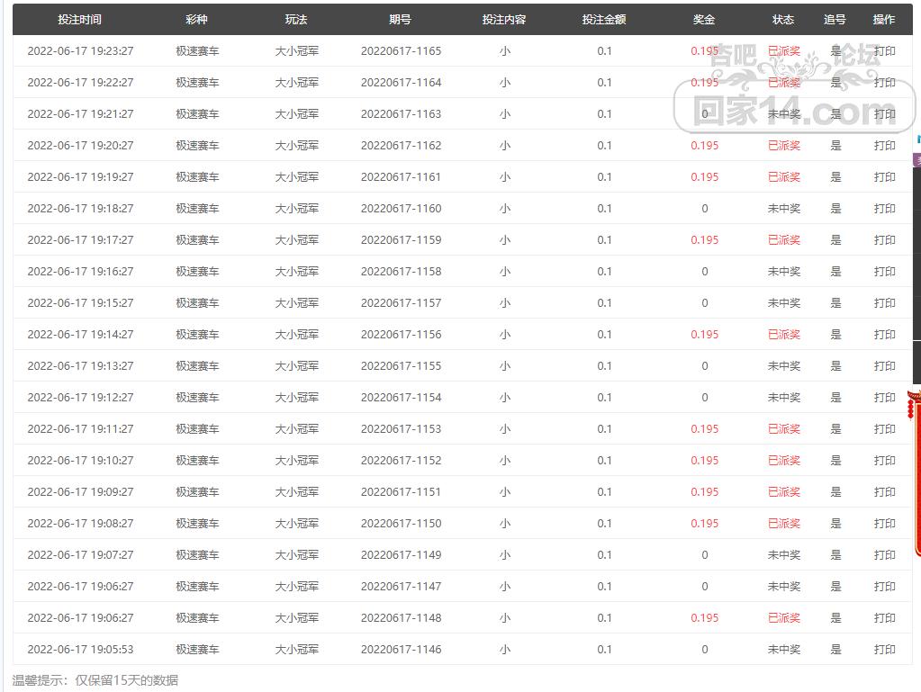Click the 0.195 prize for period 20220617-1151
This screenshot has width=921, height=692.
point(704,492)
